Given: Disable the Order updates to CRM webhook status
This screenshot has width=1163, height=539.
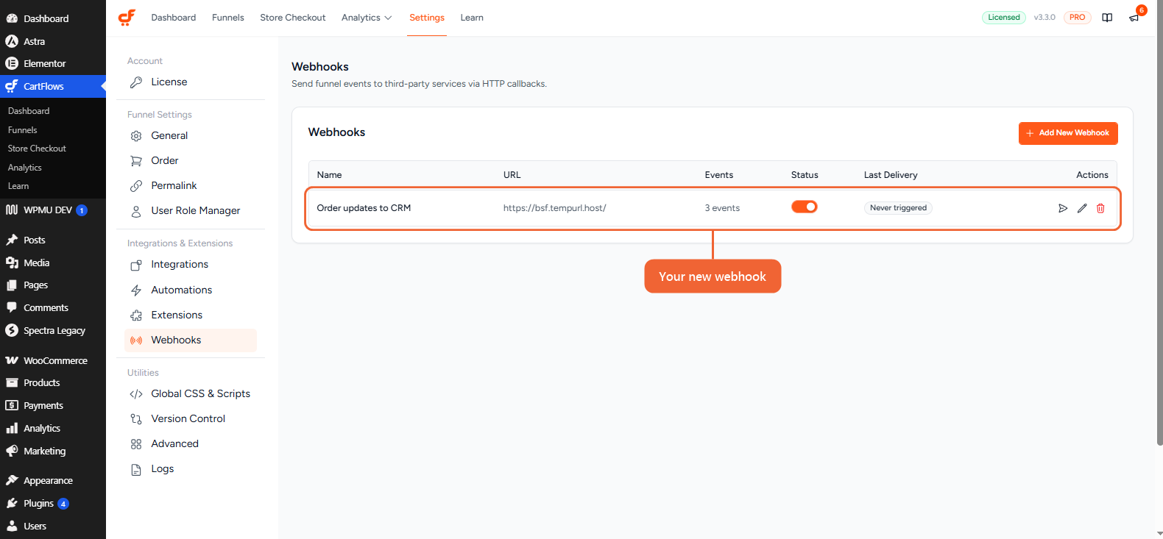Looking at the screenshot, I should coord(805,207).
